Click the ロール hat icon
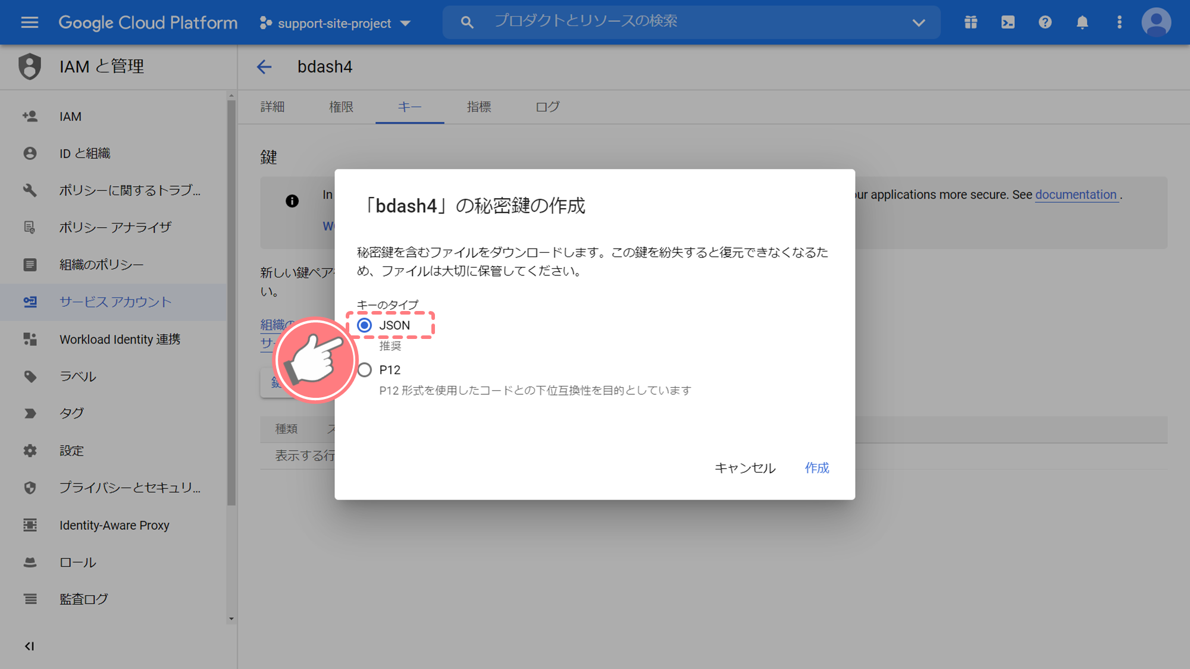This screenshot has width=1190, height=669. tap(30, 562)
